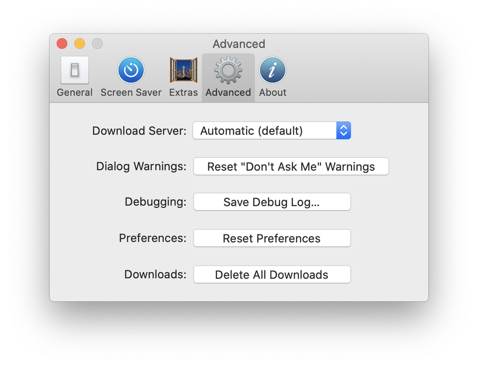The image size is (478, 367).
Task: Click the Debugging label text
Action: (x=155, y=202)
